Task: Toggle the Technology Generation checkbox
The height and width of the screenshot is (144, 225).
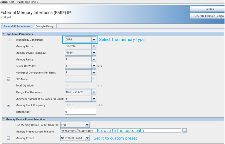Action: point(8,40)
